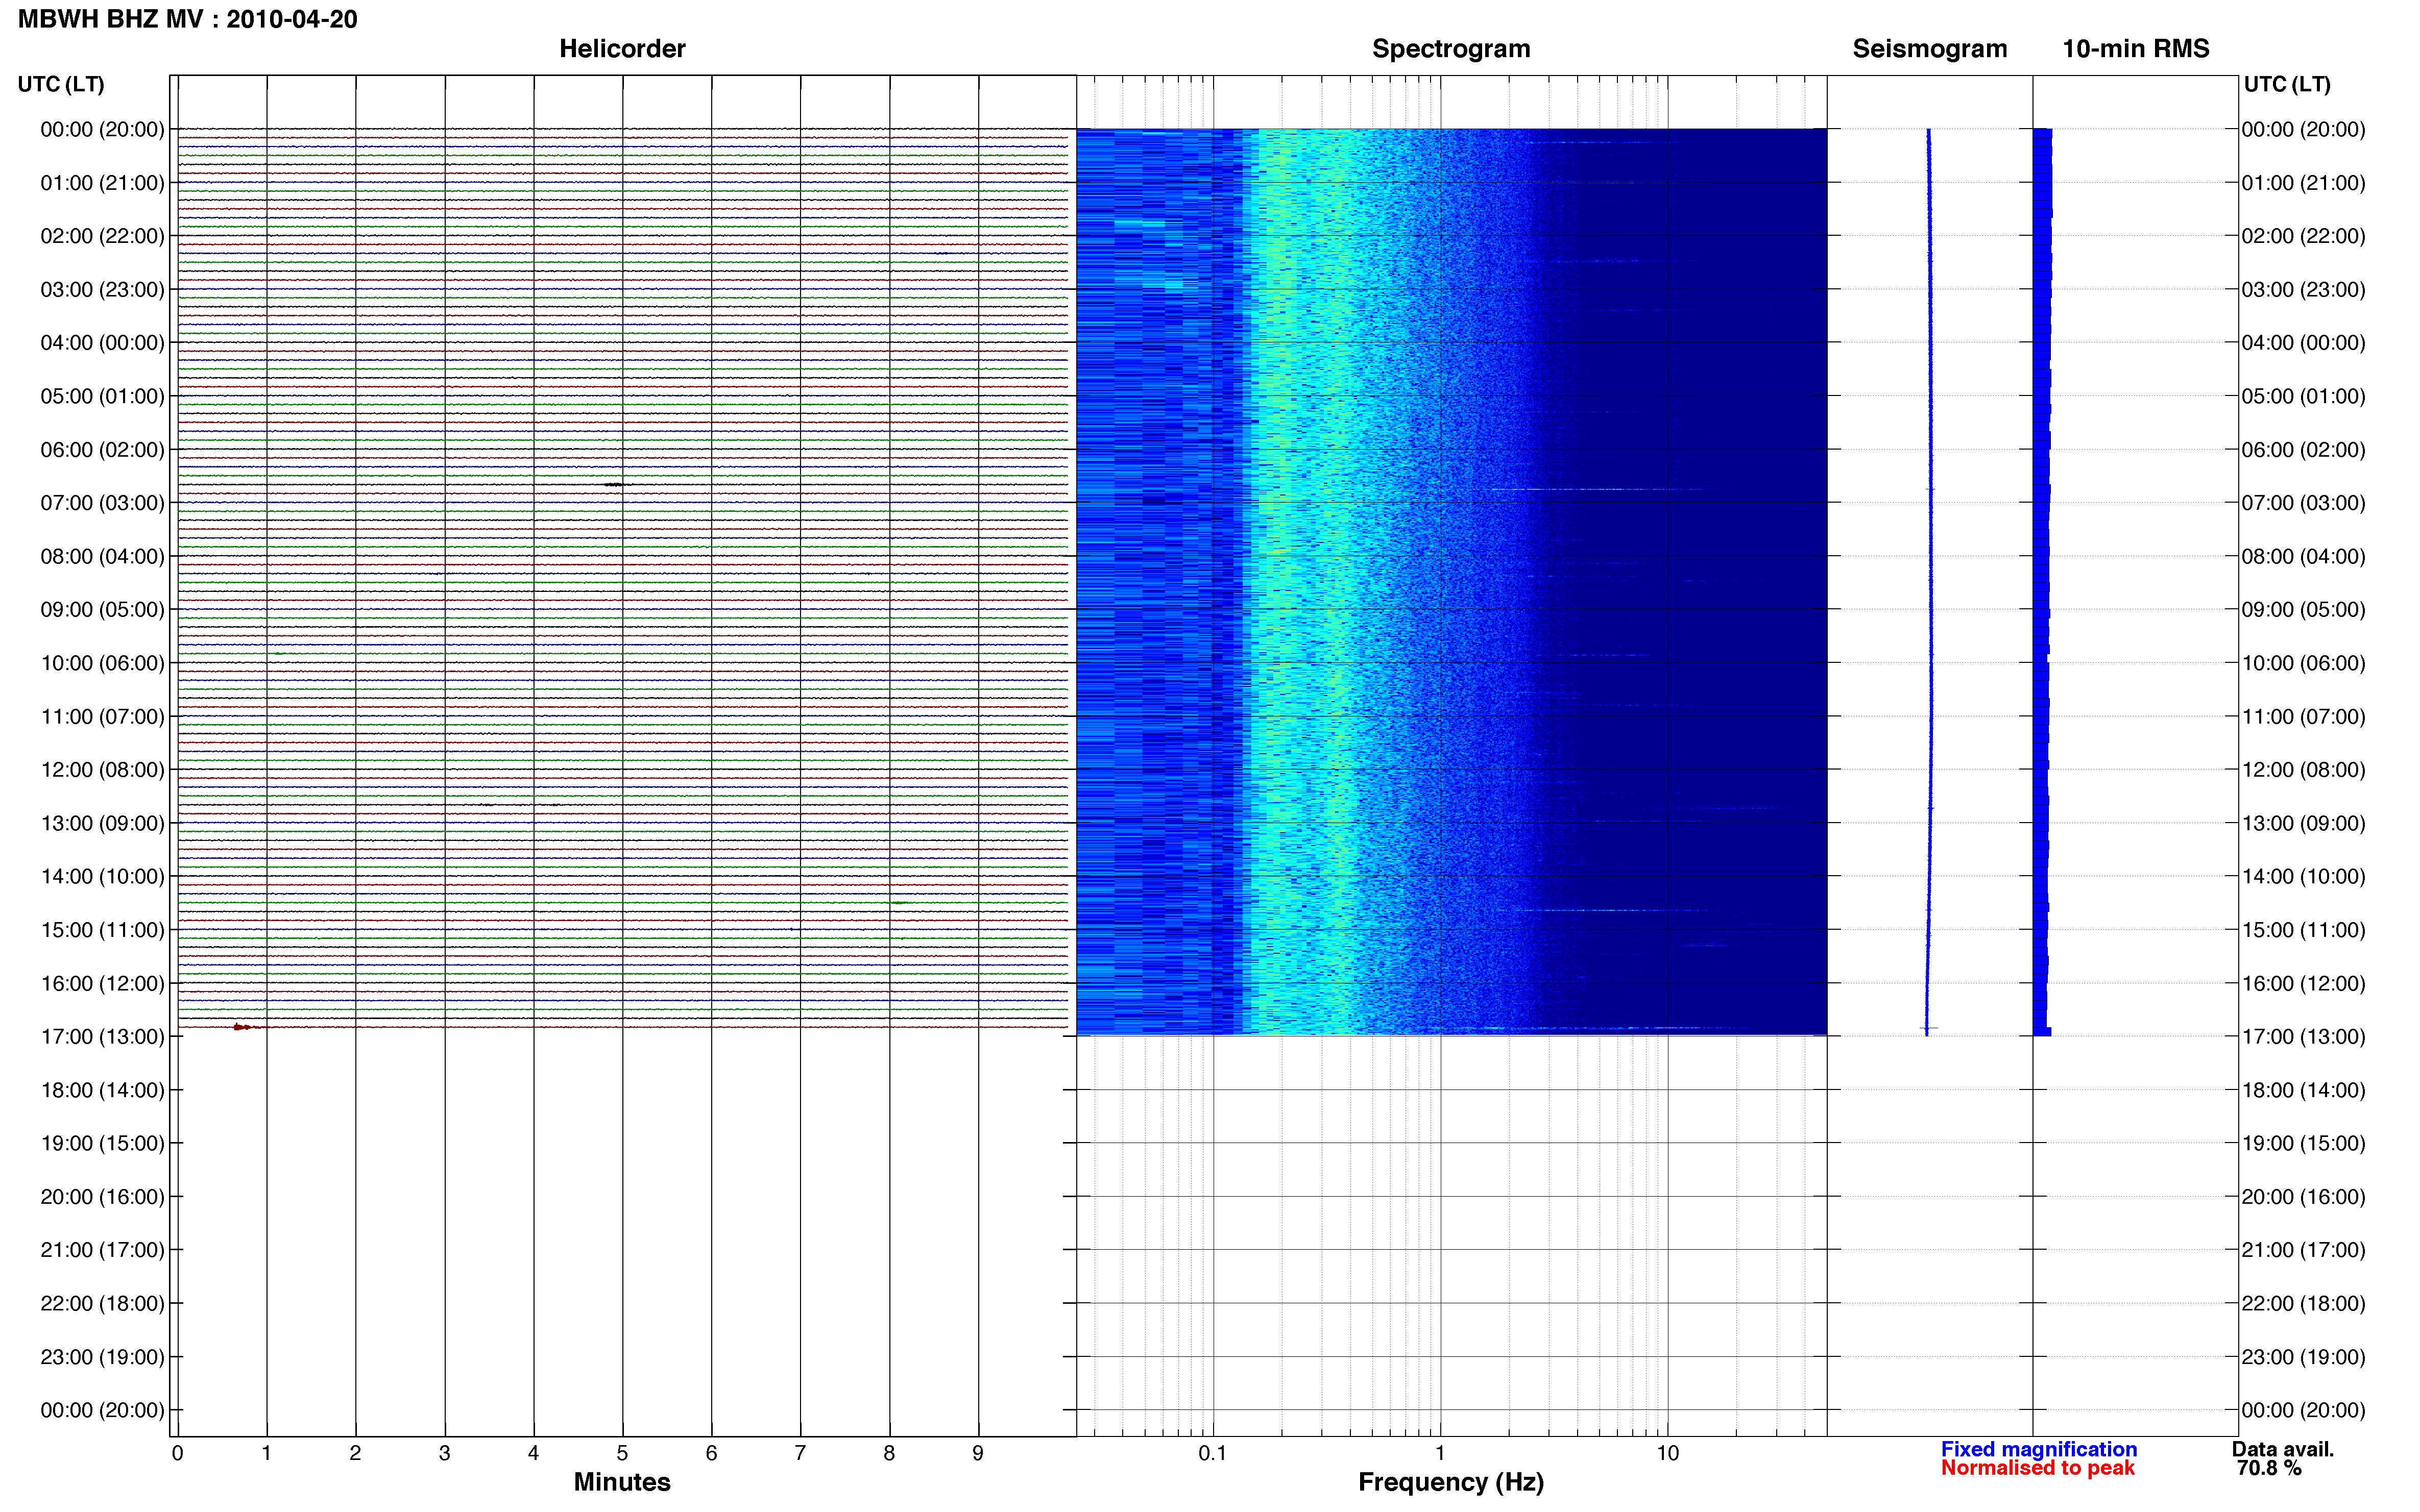This screenshot has width=2420, height=1512.
Task: Click tick label 3 on the Minutes axis
Action: click(444, 1453)
